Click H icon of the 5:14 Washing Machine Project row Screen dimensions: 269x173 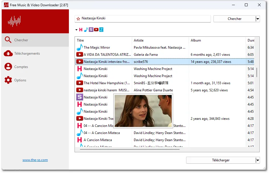[x=80, y=69]
